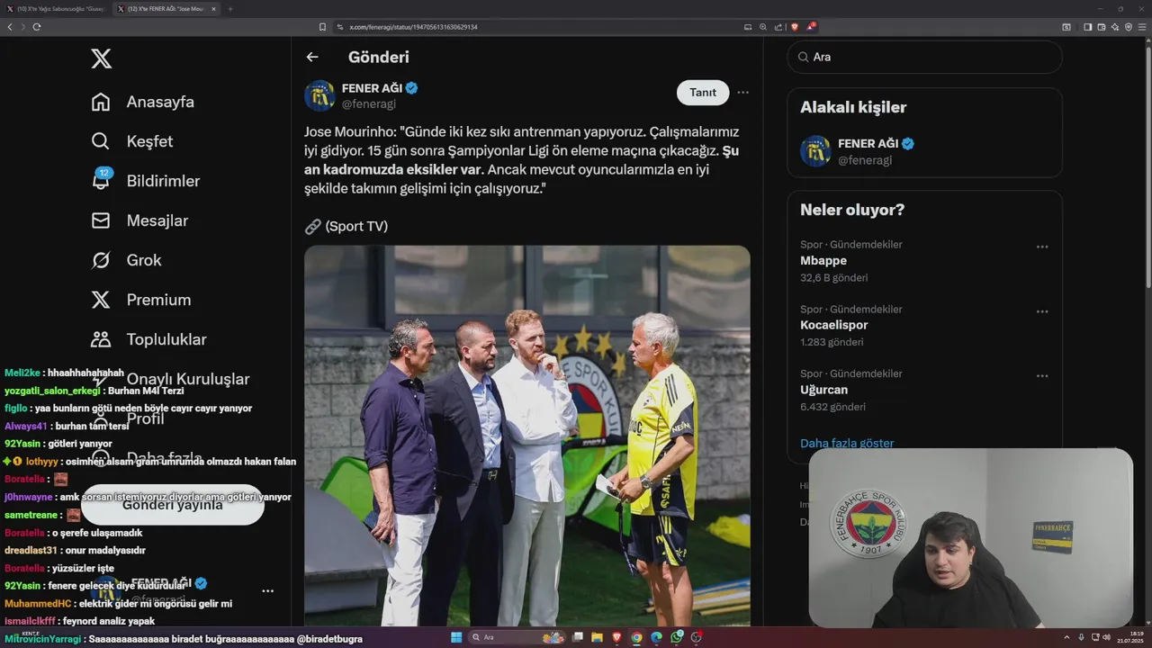The height and width of the screenshot is (648, 1152).
Task: Click the bookmark icon left of address bar
Action: 322,27
